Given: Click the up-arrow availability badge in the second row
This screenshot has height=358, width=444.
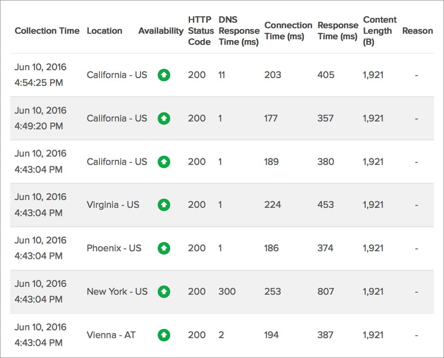Looking at the screenshot, I should click(164, 118).
